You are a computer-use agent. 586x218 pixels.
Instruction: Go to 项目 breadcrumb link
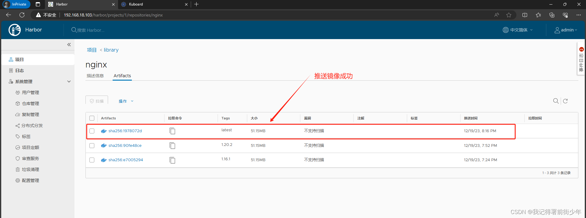(x=92, y=50)
